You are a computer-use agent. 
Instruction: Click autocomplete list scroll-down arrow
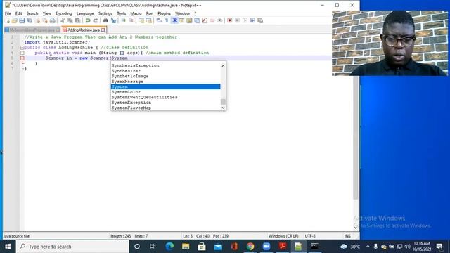pyautogui.click(x=223, y=108)
